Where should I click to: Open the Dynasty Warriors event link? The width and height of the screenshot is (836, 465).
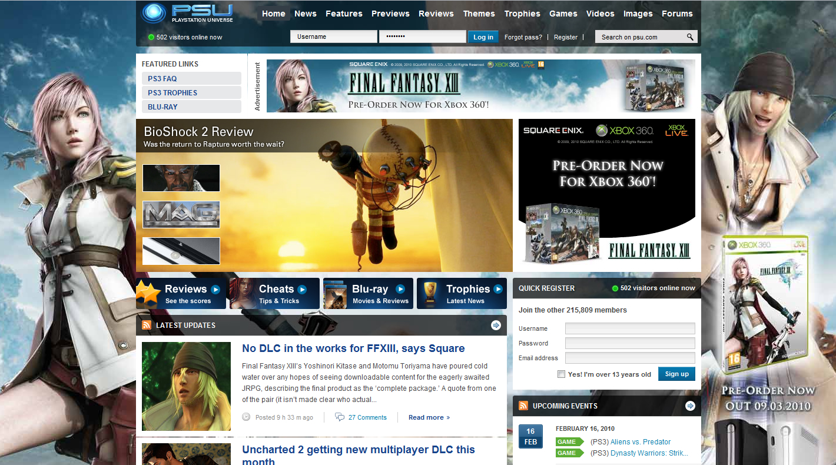(649, 453)
